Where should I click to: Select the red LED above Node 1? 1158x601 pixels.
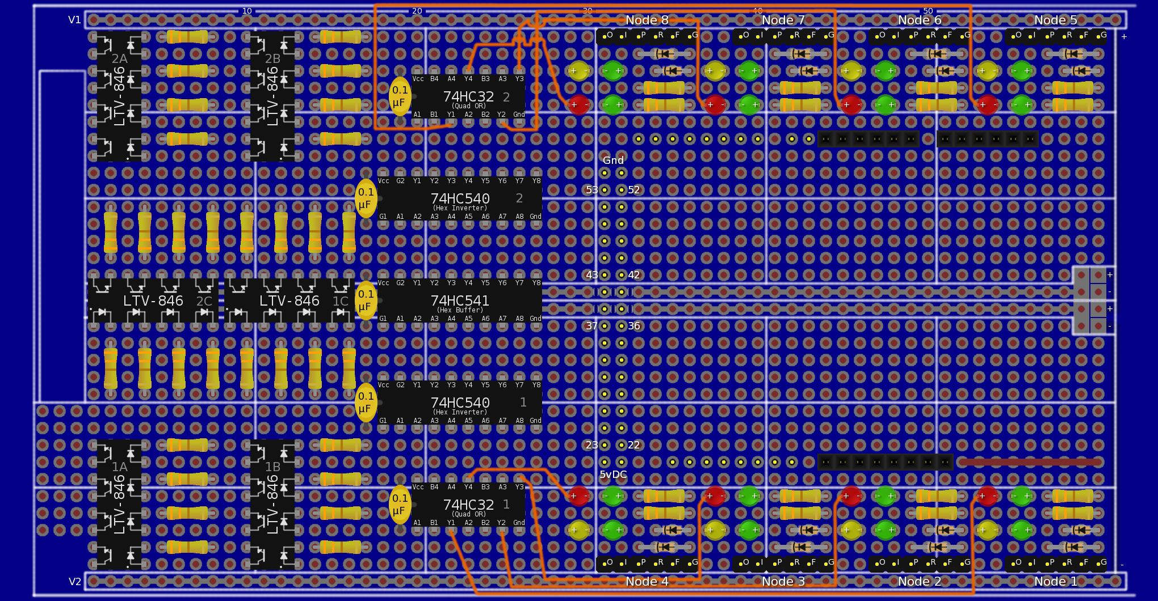coord(987,496)
